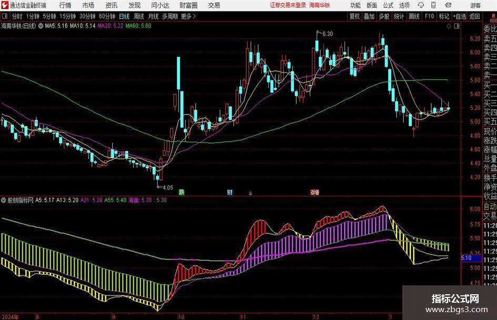The height and width of the screenshot is (320, 497).
Task: Click the 叠加 overlay button
Action: pyautogui.click(x=369, y=16)
